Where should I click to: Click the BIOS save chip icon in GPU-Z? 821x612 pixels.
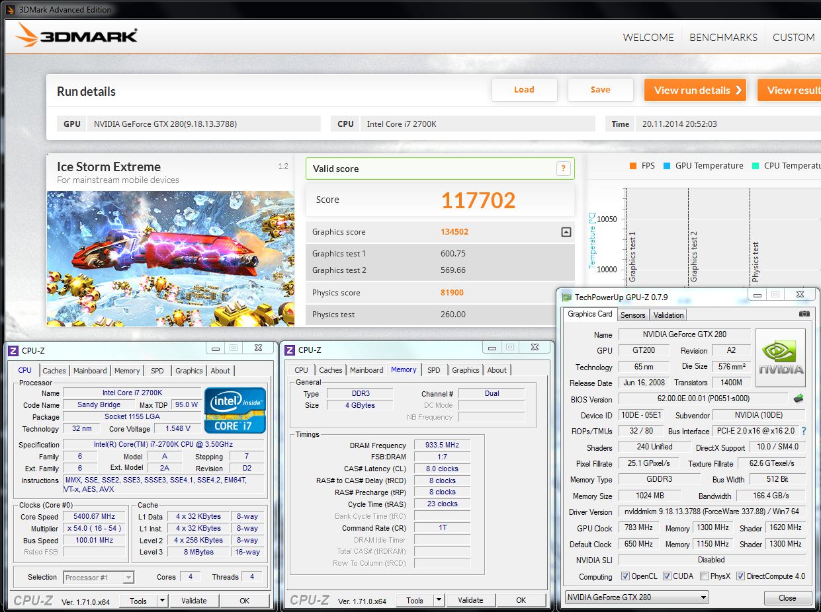tap(799, 399)
